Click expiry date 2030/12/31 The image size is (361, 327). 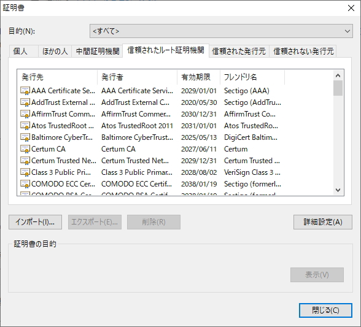click(x=199, y=114)
